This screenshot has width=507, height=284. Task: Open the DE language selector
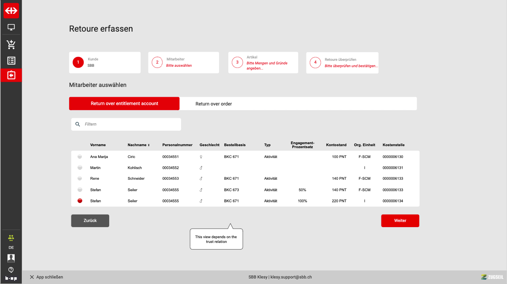pos(11,248)
